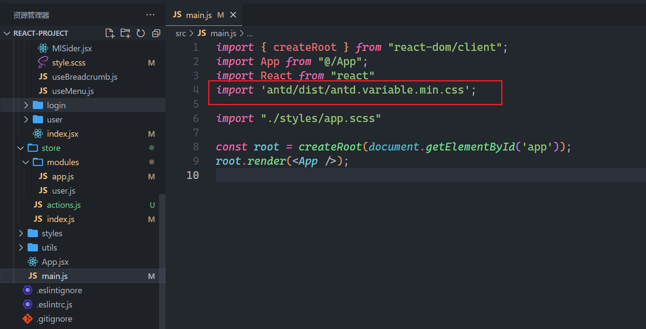Click the React icon beside App.jsx

pyautogui.click(x=32, y=262)
